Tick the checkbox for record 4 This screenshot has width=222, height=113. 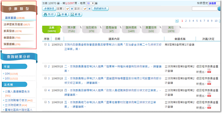[x=45, y=90]
